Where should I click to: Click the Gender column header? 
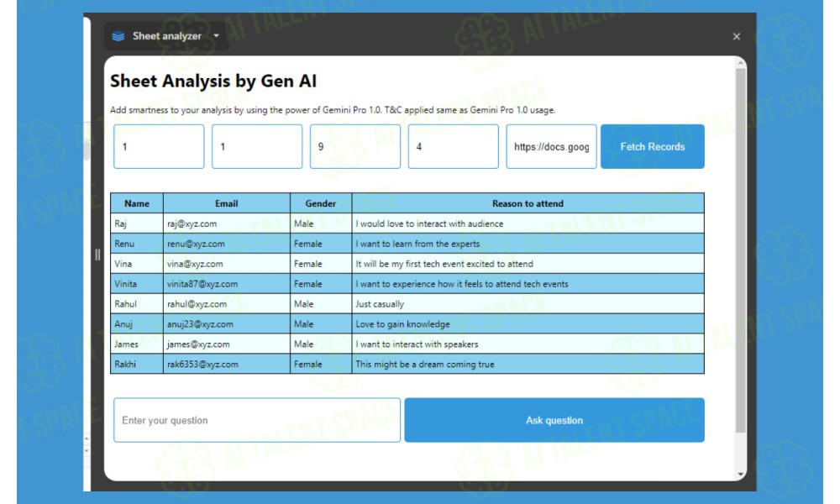pos(321,203)
